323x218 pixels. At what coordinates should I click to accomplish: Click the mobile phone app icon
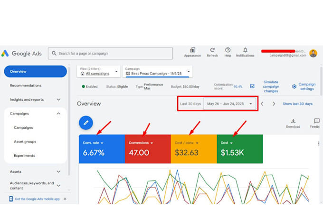(x=11, y=199)
